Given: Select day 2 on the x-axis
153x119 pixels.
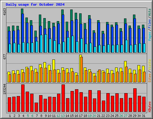Looking at the screenshot, I should point(14,116).
